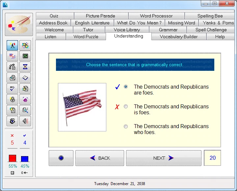Click the hand pointing at document icon
Viewport: 237px width, 191px height.
12,110
